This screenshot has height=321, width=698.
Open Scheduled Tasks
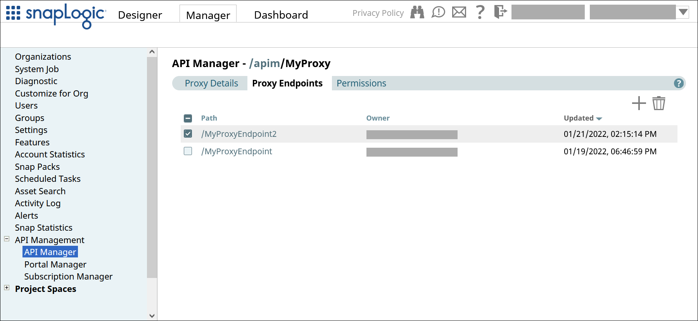pos(48,179)
